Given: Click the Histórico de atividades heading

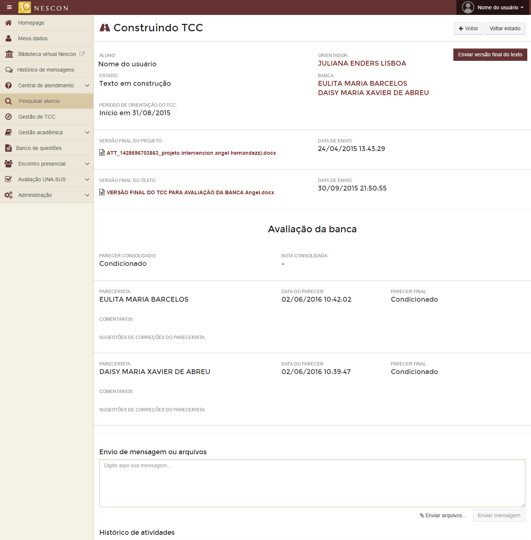Looking at the screenshot, I should tap(137, 533).
